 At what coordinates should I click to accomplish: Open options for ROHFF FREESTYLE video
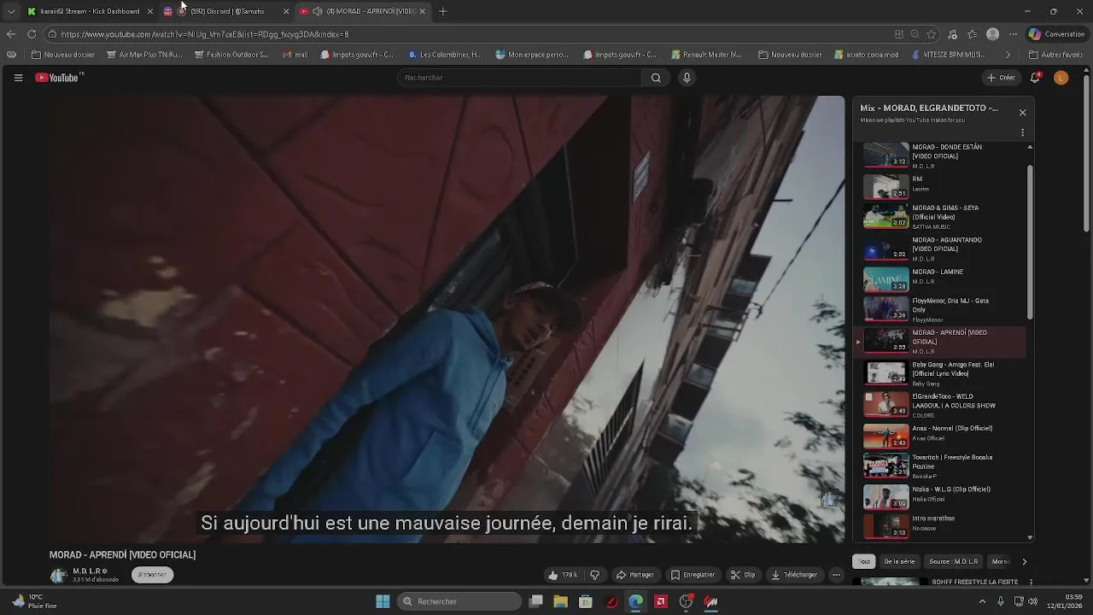[1031, 582]
